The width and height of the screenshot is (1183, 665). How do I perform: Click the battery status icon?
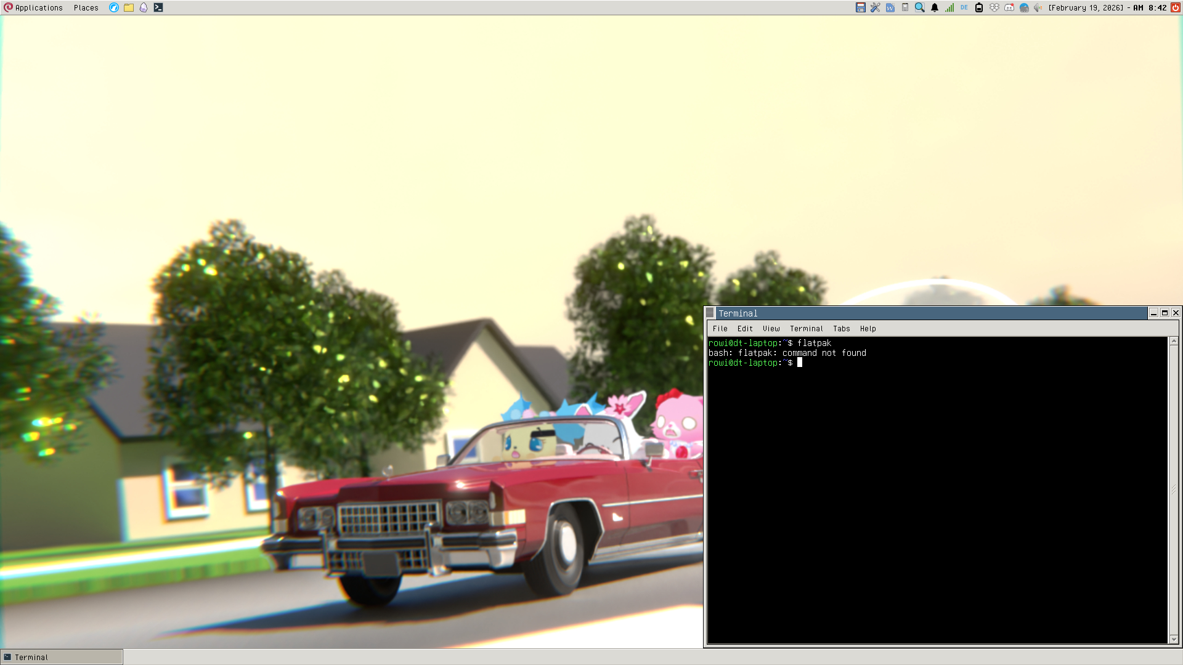(979, 7)
